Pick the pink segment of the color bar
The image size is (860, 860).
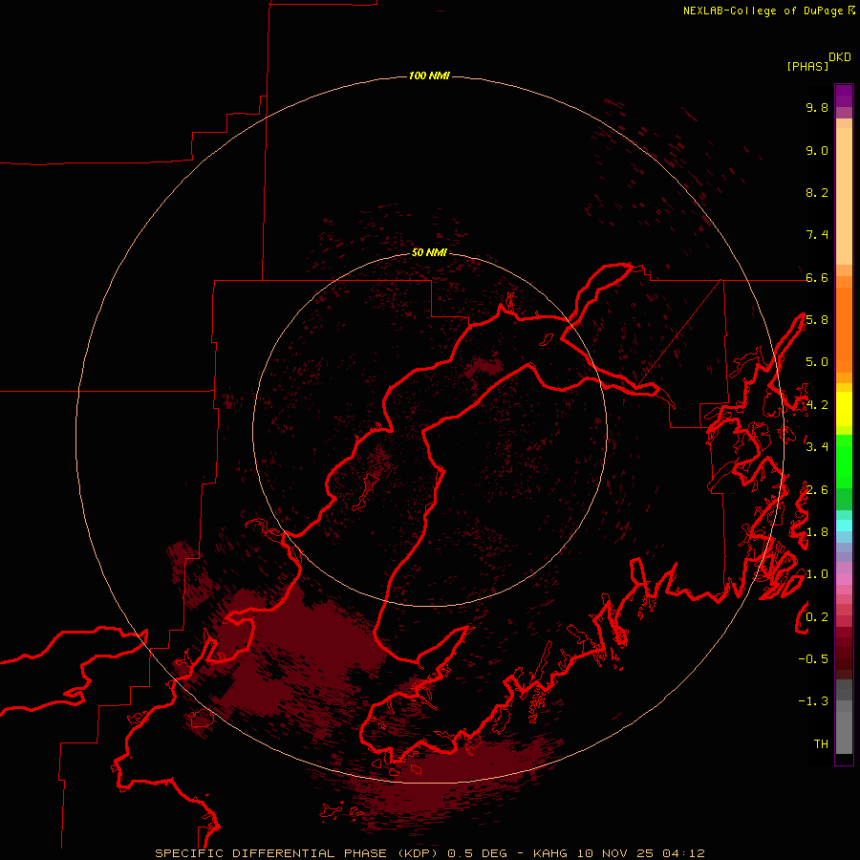tap(844, 579)
